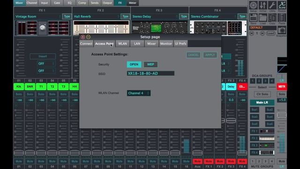Switch to Monitor tab
The image size is (300, 169).
166,44
